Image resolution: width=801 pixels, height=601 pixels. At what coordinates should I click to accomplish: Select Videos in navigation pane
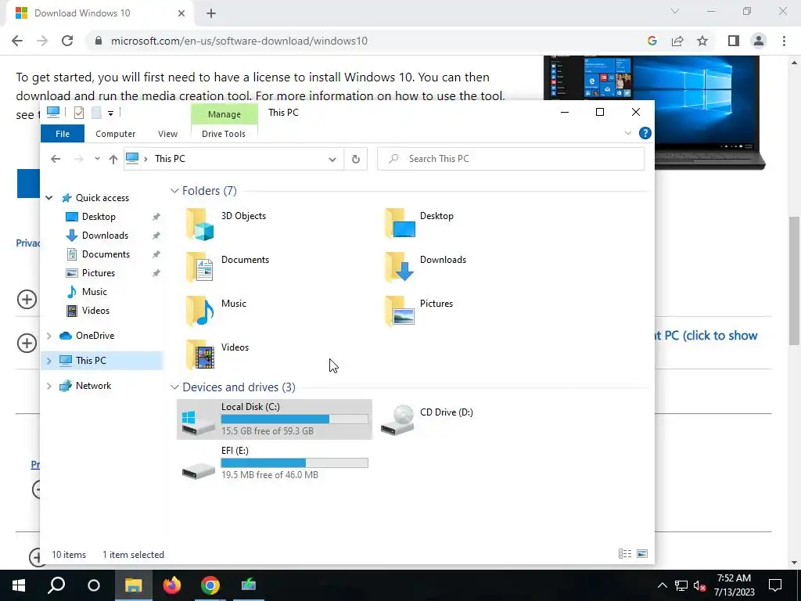pyautogui.click(x=95, y=311)
